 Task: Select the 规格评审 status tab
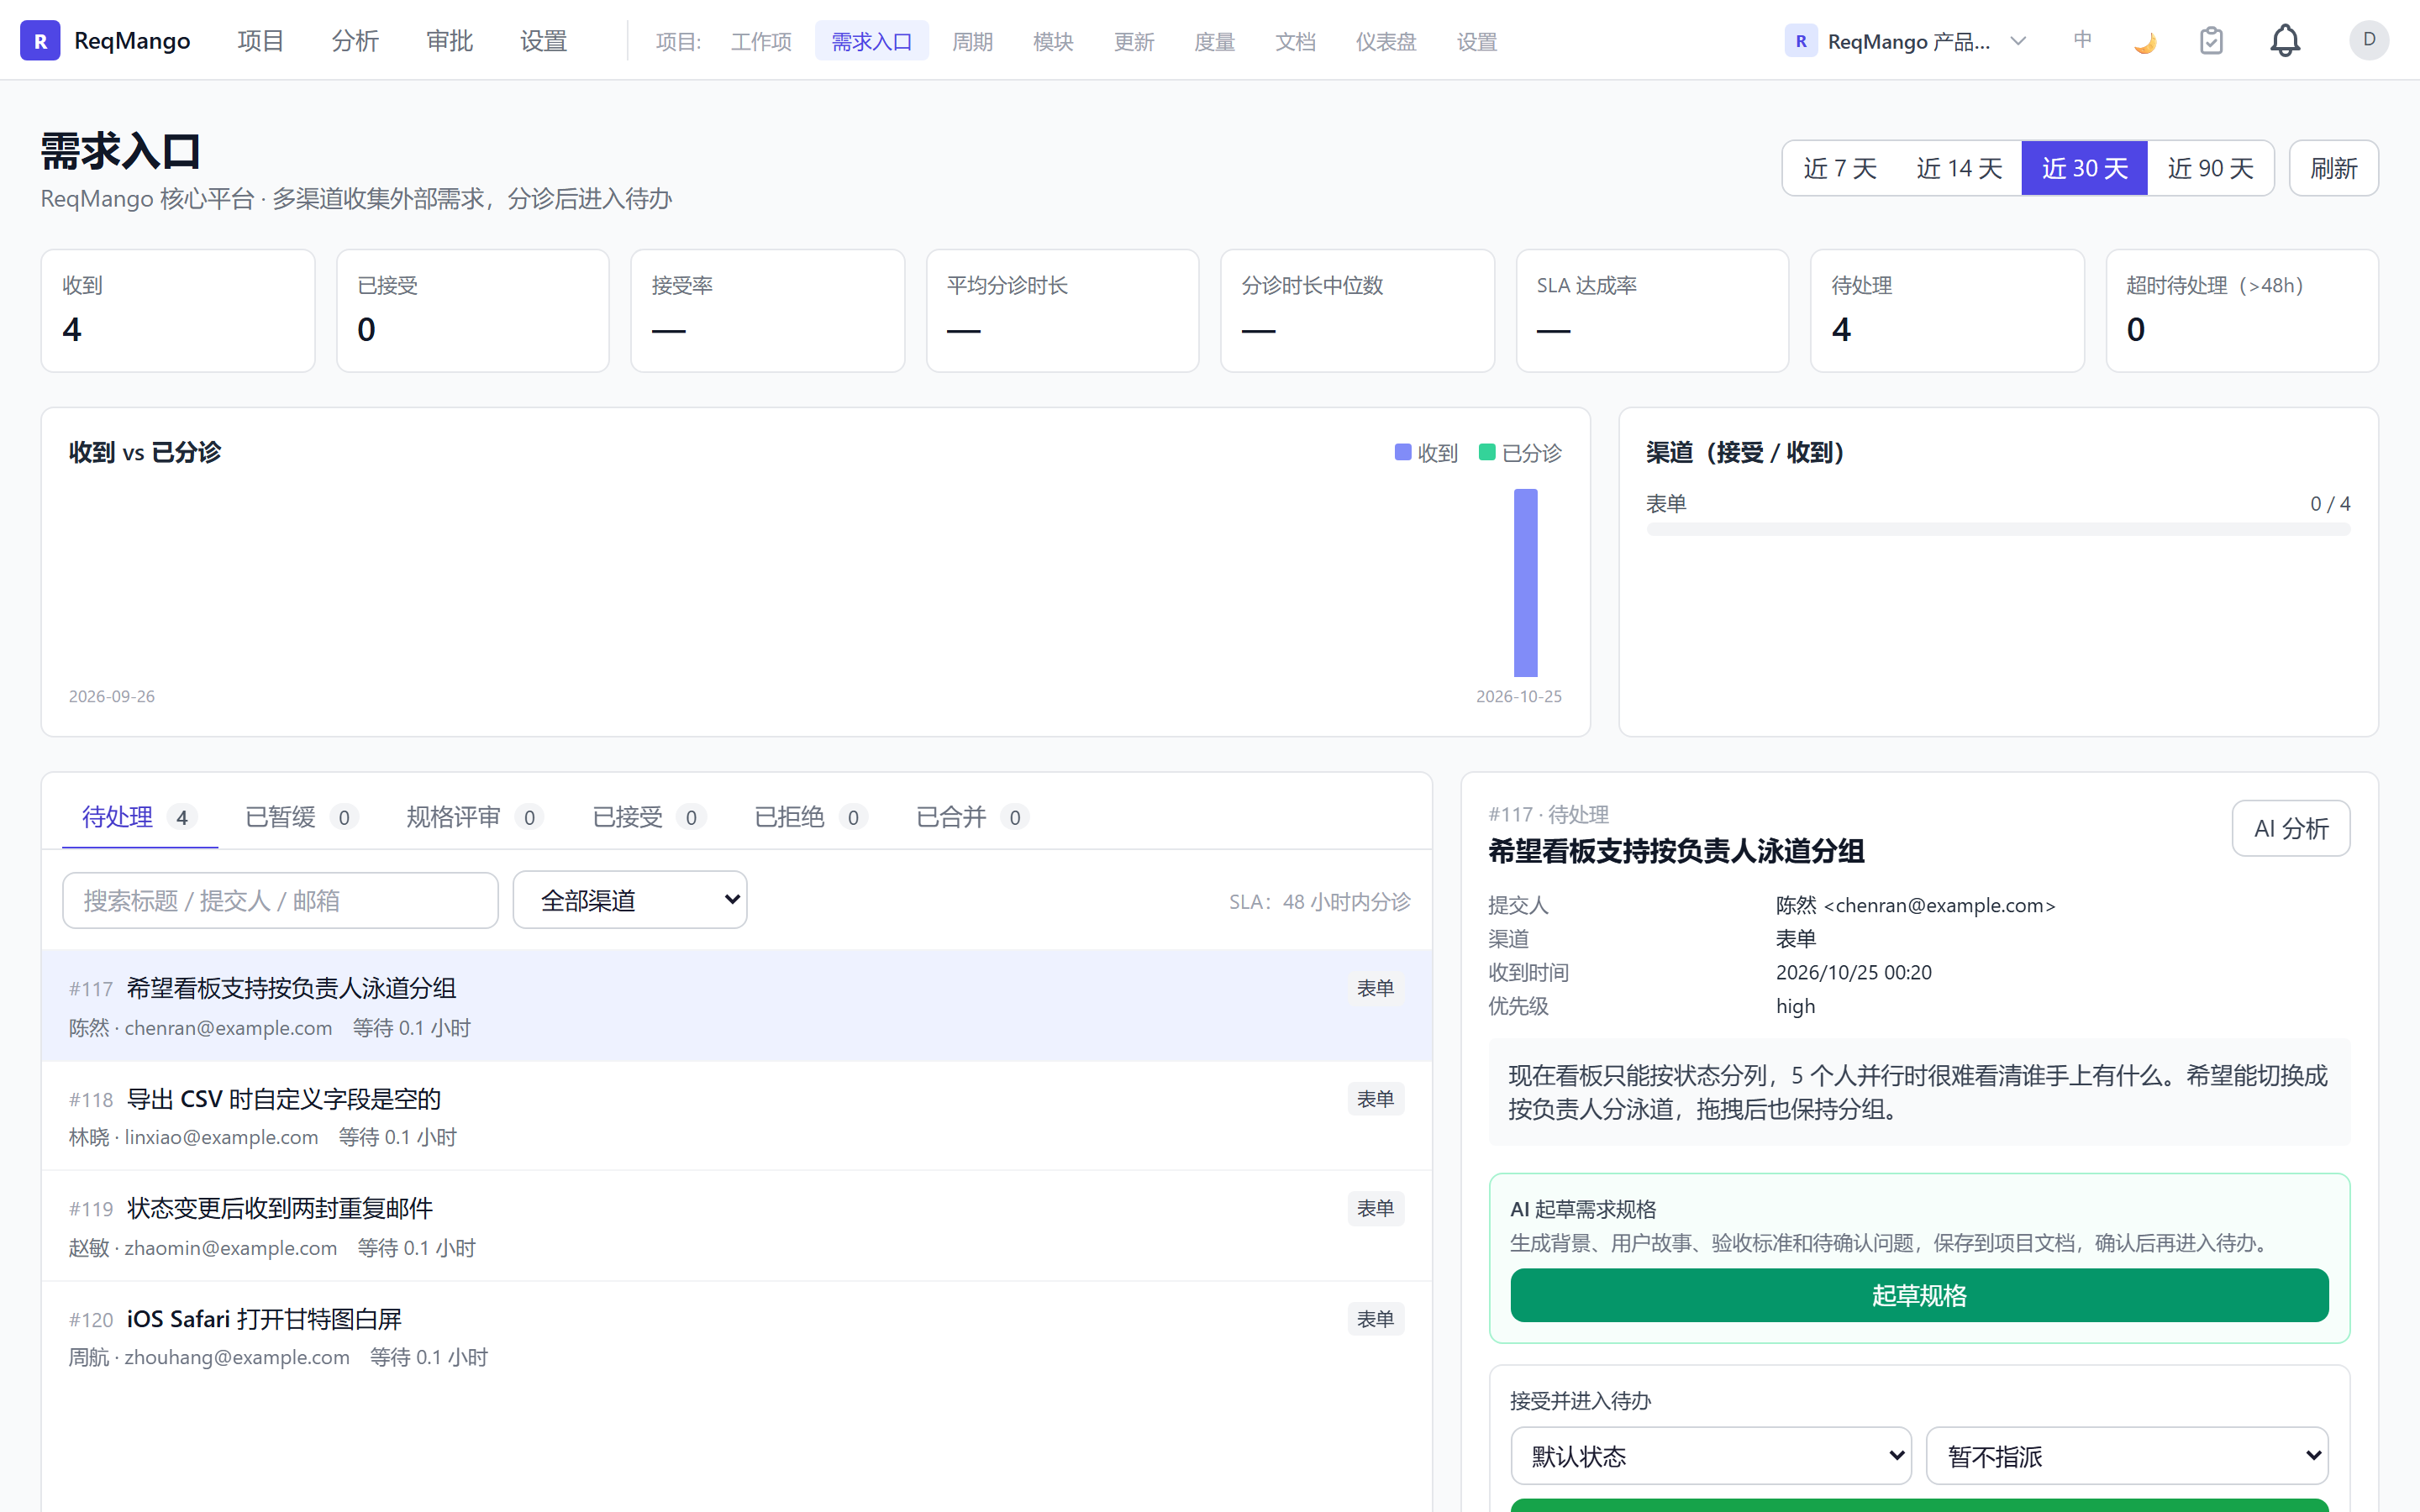point(474,817)
